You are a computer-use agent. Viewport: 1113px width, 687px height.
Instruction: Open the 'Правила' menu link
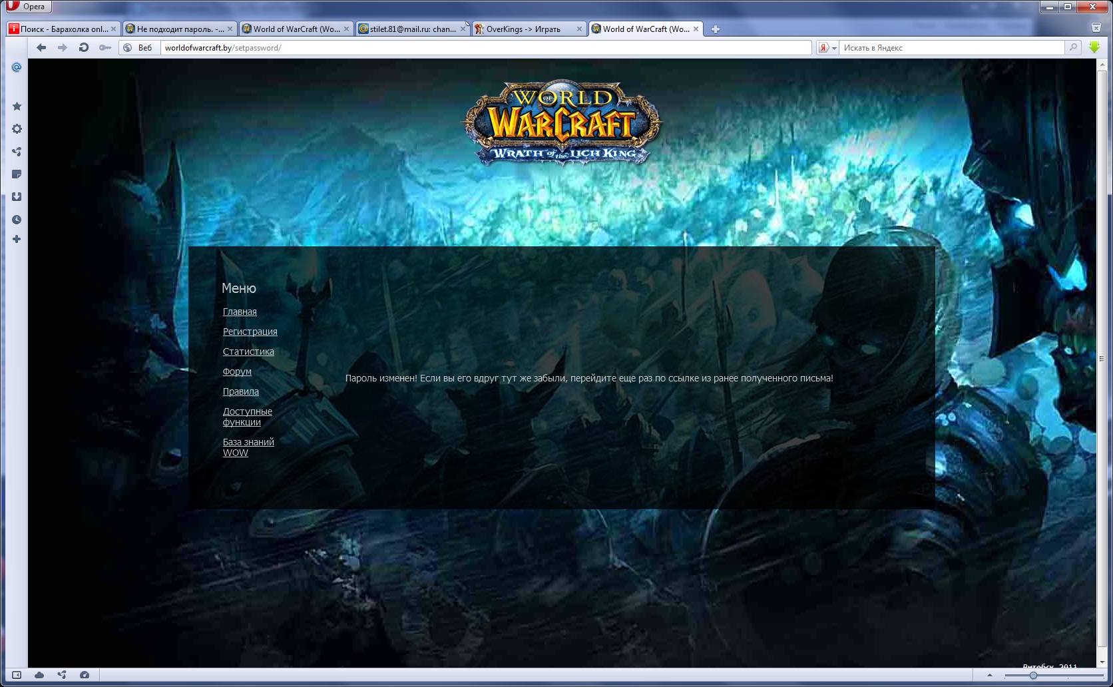[x=241, y=391]
